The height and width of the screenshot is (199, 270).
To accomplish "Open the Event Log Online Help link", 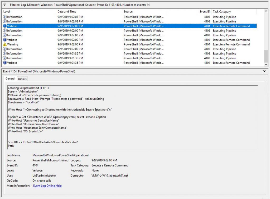I will (47, 186).
